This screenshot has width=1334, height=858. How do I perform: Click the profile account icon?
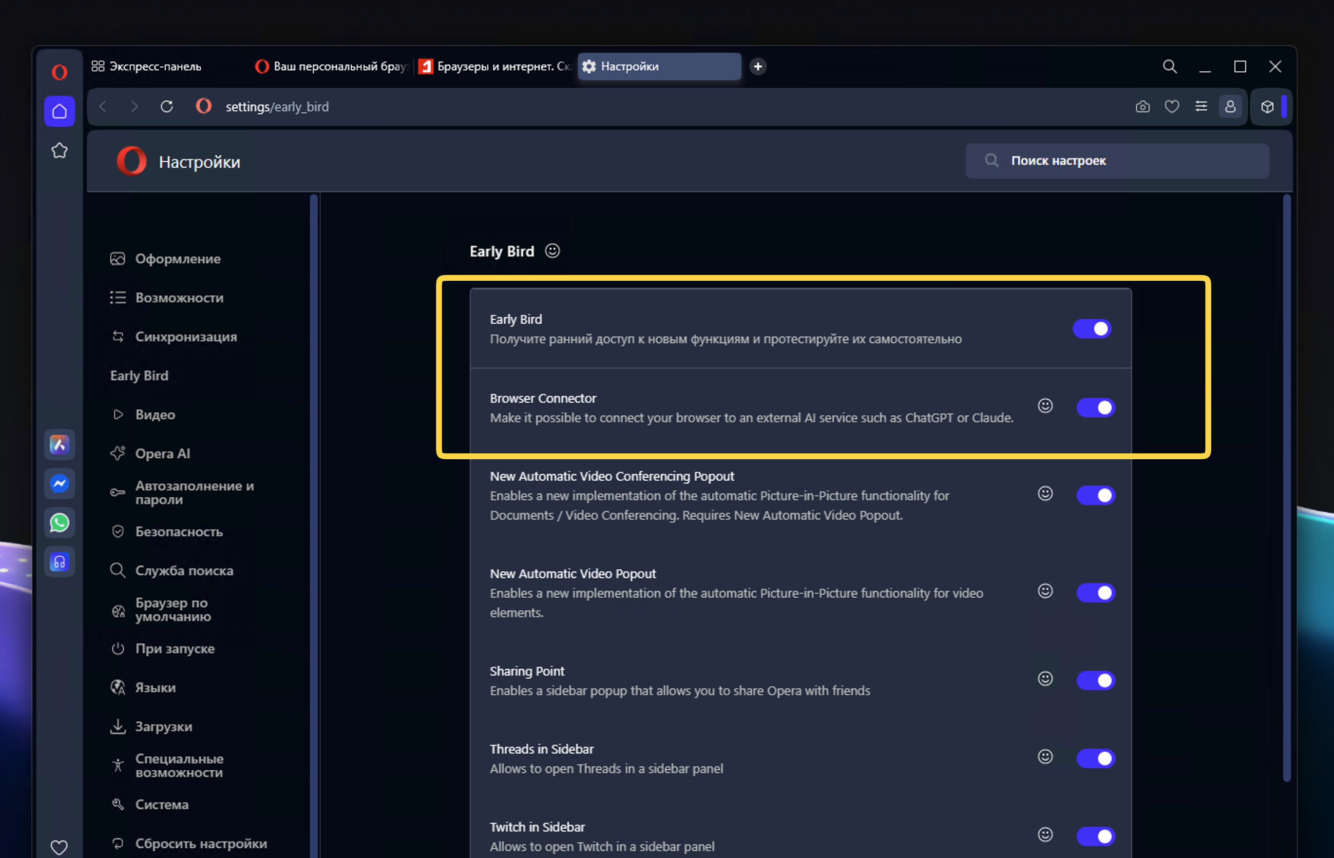click(x=1230, y=106)
